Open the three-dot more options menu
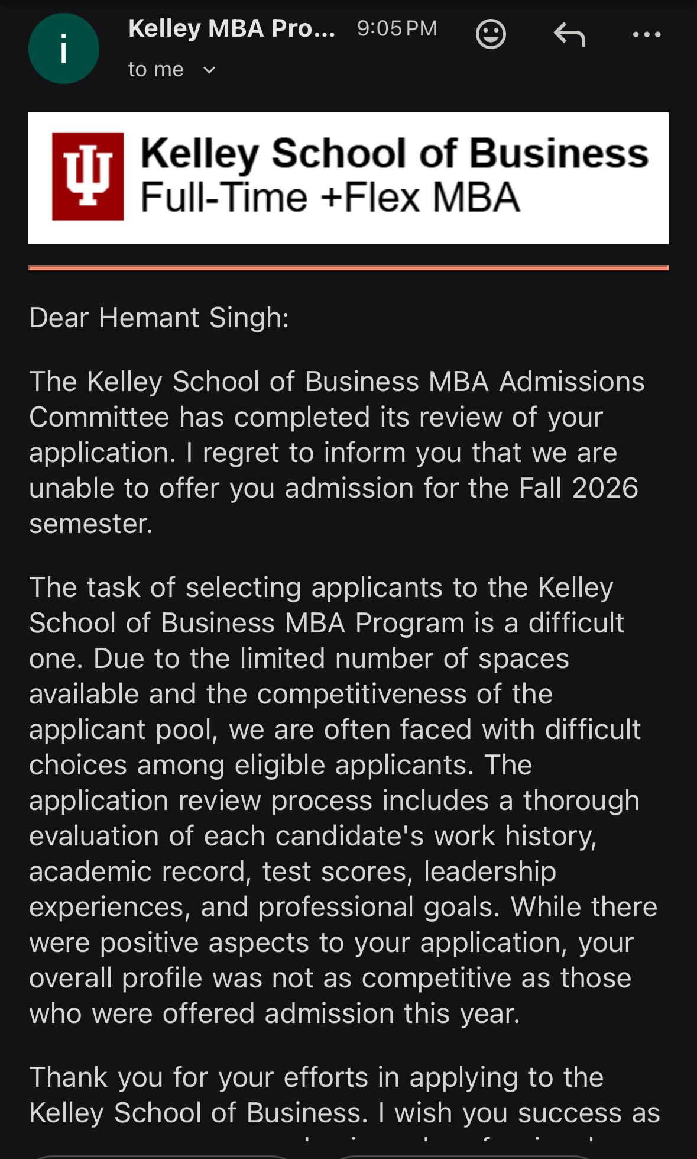This screenshot has width=697, height=1159. coord(647,34)
